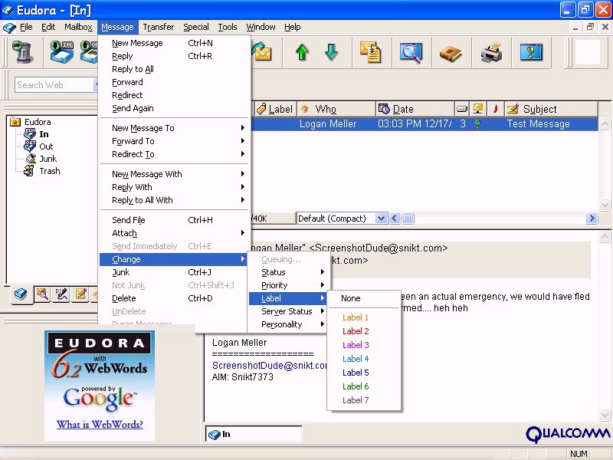This screenshot has width=613, height=460.
Task: Click the What is WebWords? link
Action: point(100,425)
